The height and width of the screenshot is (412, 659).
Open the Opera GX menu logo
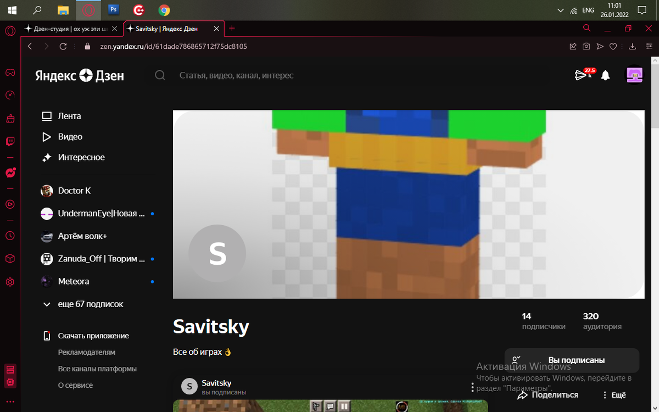click(10, 31)
